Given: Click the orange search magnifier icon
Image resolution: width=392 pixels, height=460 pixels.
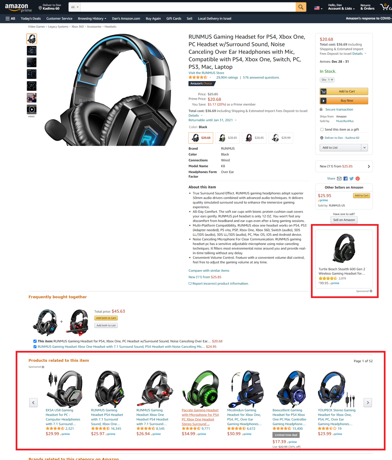Looking at the screenshot, I should [301, 7].
